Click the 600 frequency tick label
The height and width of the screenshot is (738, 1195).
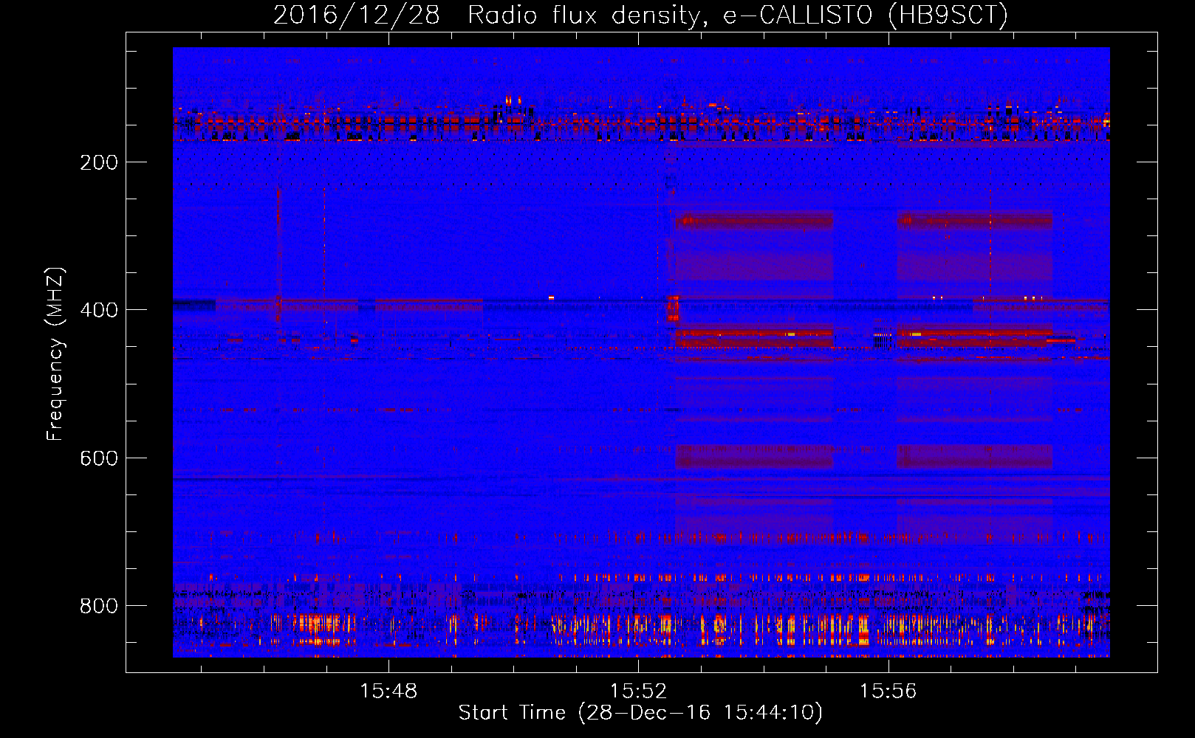[x=99, y=458]
